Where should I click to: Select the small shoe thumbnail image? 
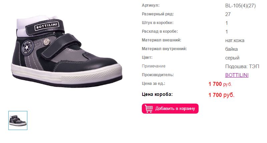click(x=18, y=120)
